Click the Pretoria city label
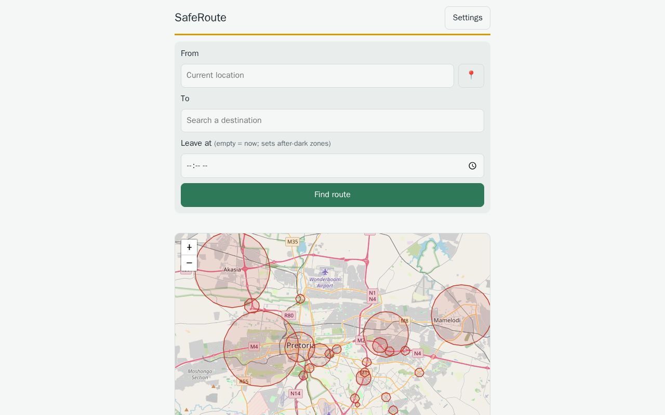 (x=301, y=345)
